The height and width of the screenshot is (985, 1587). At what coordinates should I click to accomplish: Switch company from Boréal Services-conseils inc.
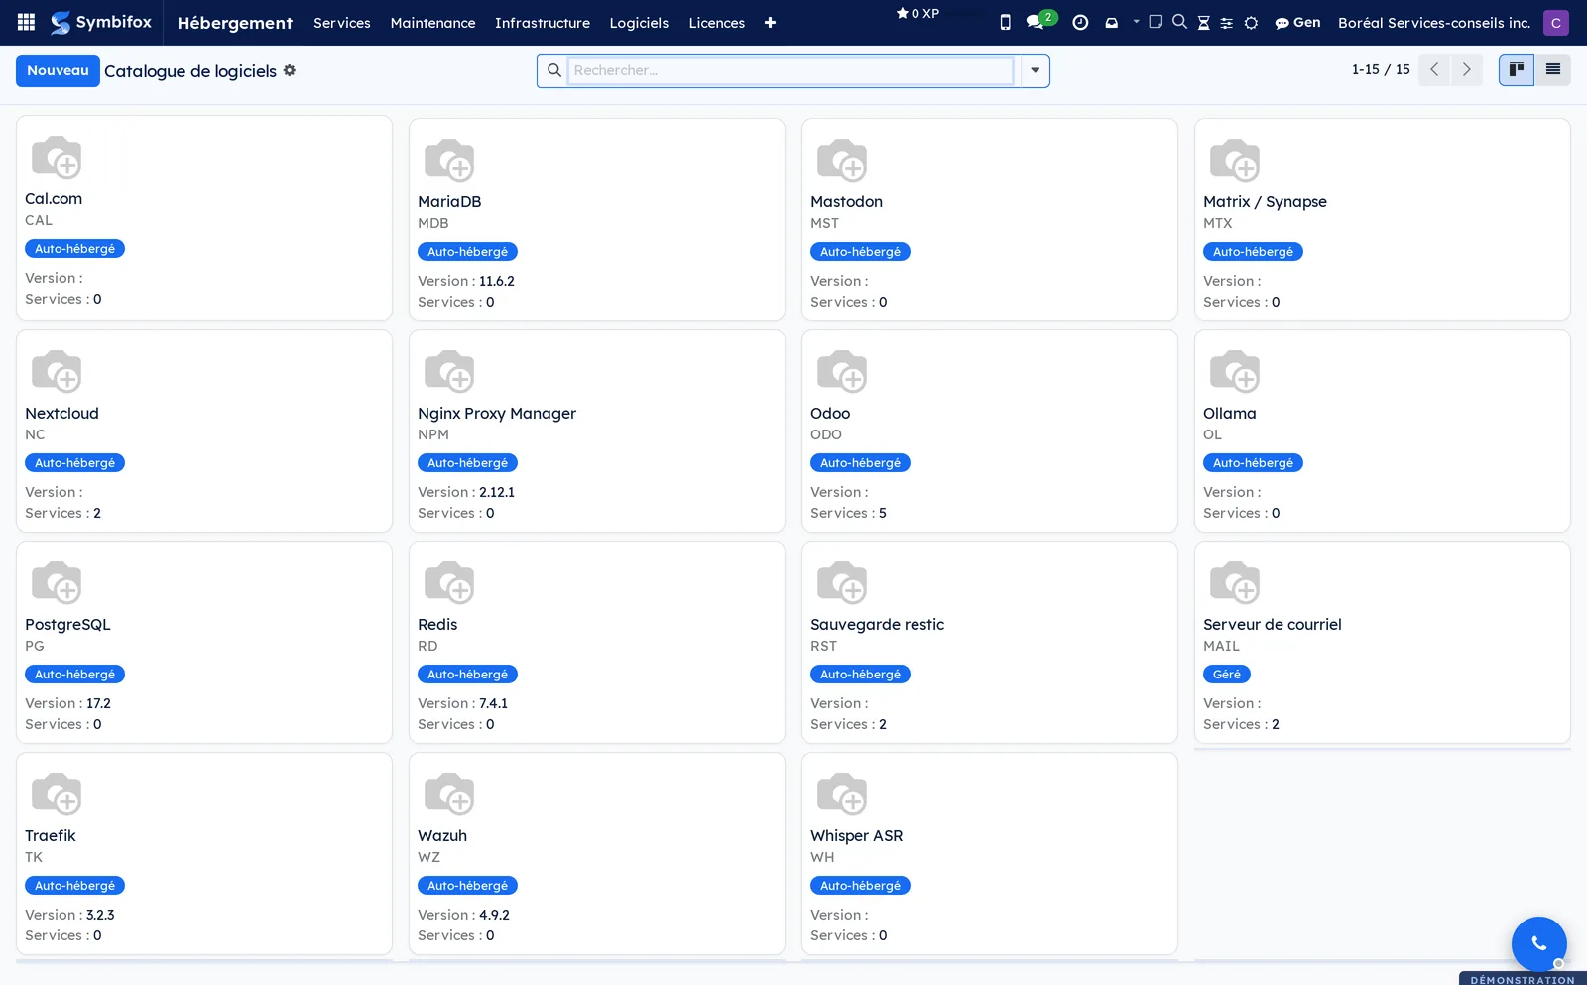pyautogui.click(x=1433, y=22)
